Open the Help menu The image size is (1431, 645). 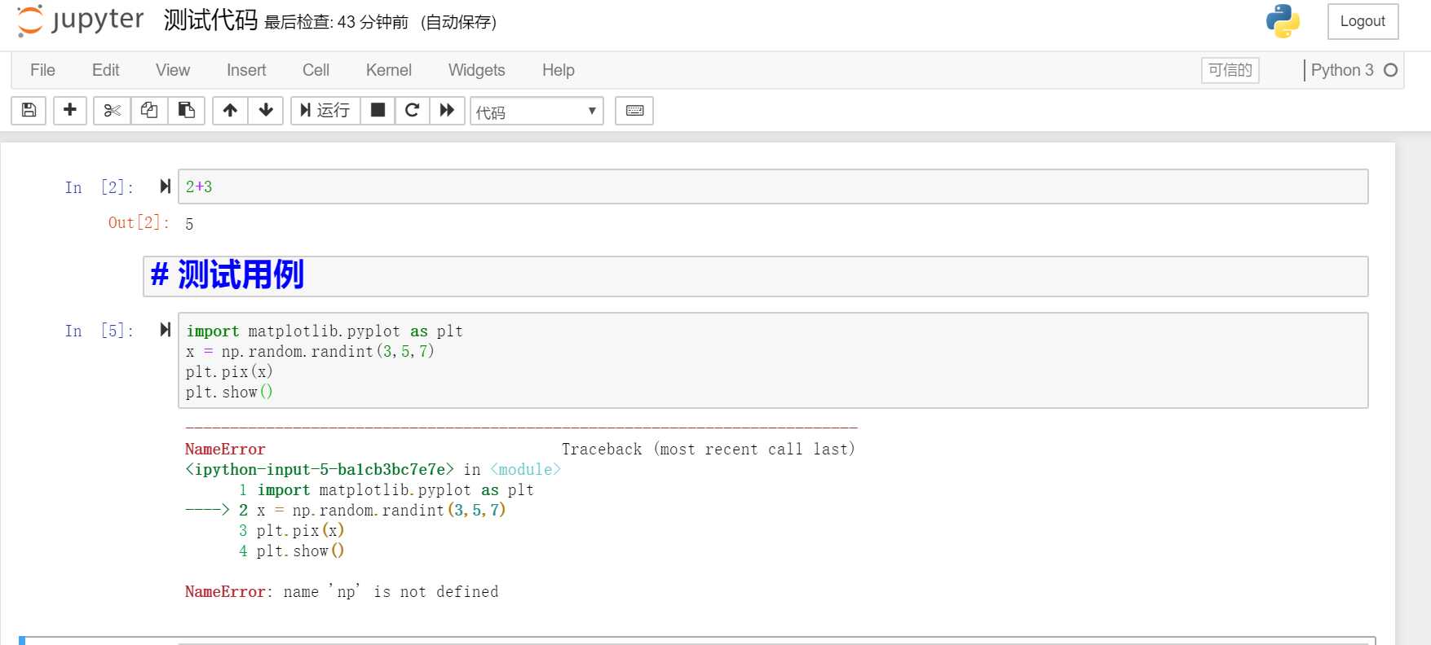pos(559,70)
